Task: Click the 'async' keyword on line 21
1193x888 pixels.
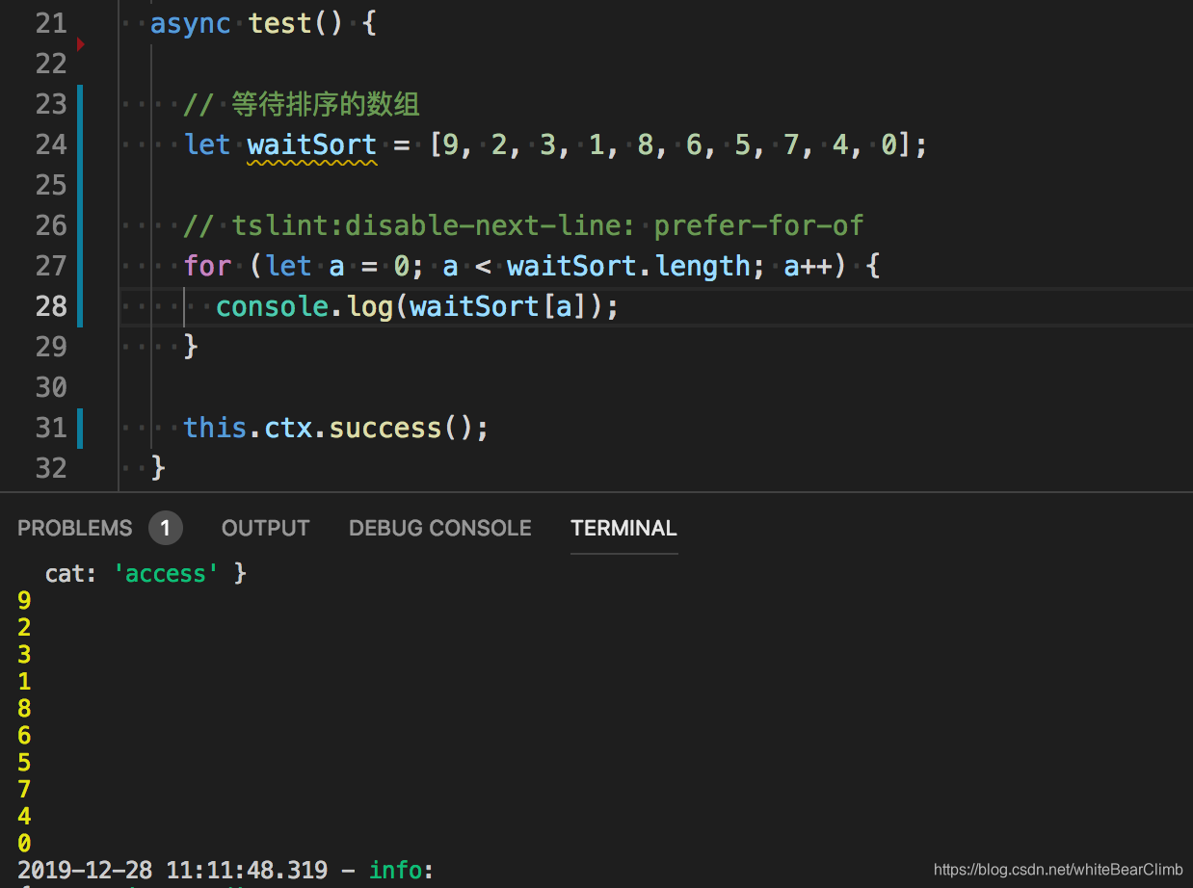Action: (x=191, y=23)
